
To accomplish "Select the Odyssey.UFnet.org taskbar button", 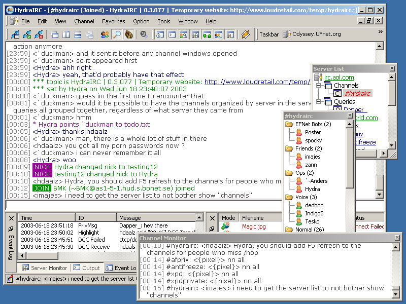I will [312, 34].
